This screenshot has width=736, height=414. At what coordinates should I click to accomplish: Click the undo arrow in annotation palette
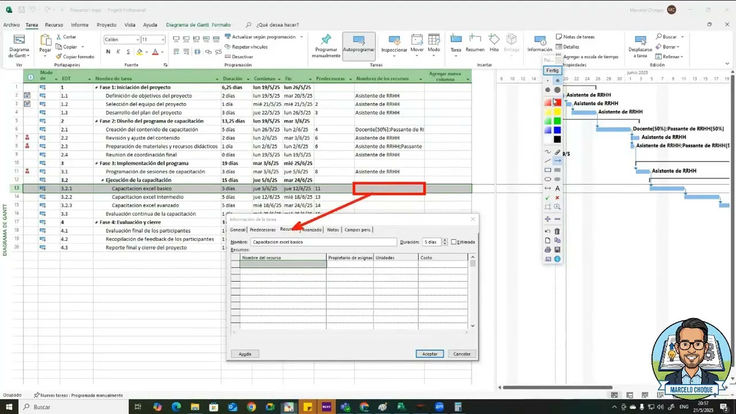547,231
